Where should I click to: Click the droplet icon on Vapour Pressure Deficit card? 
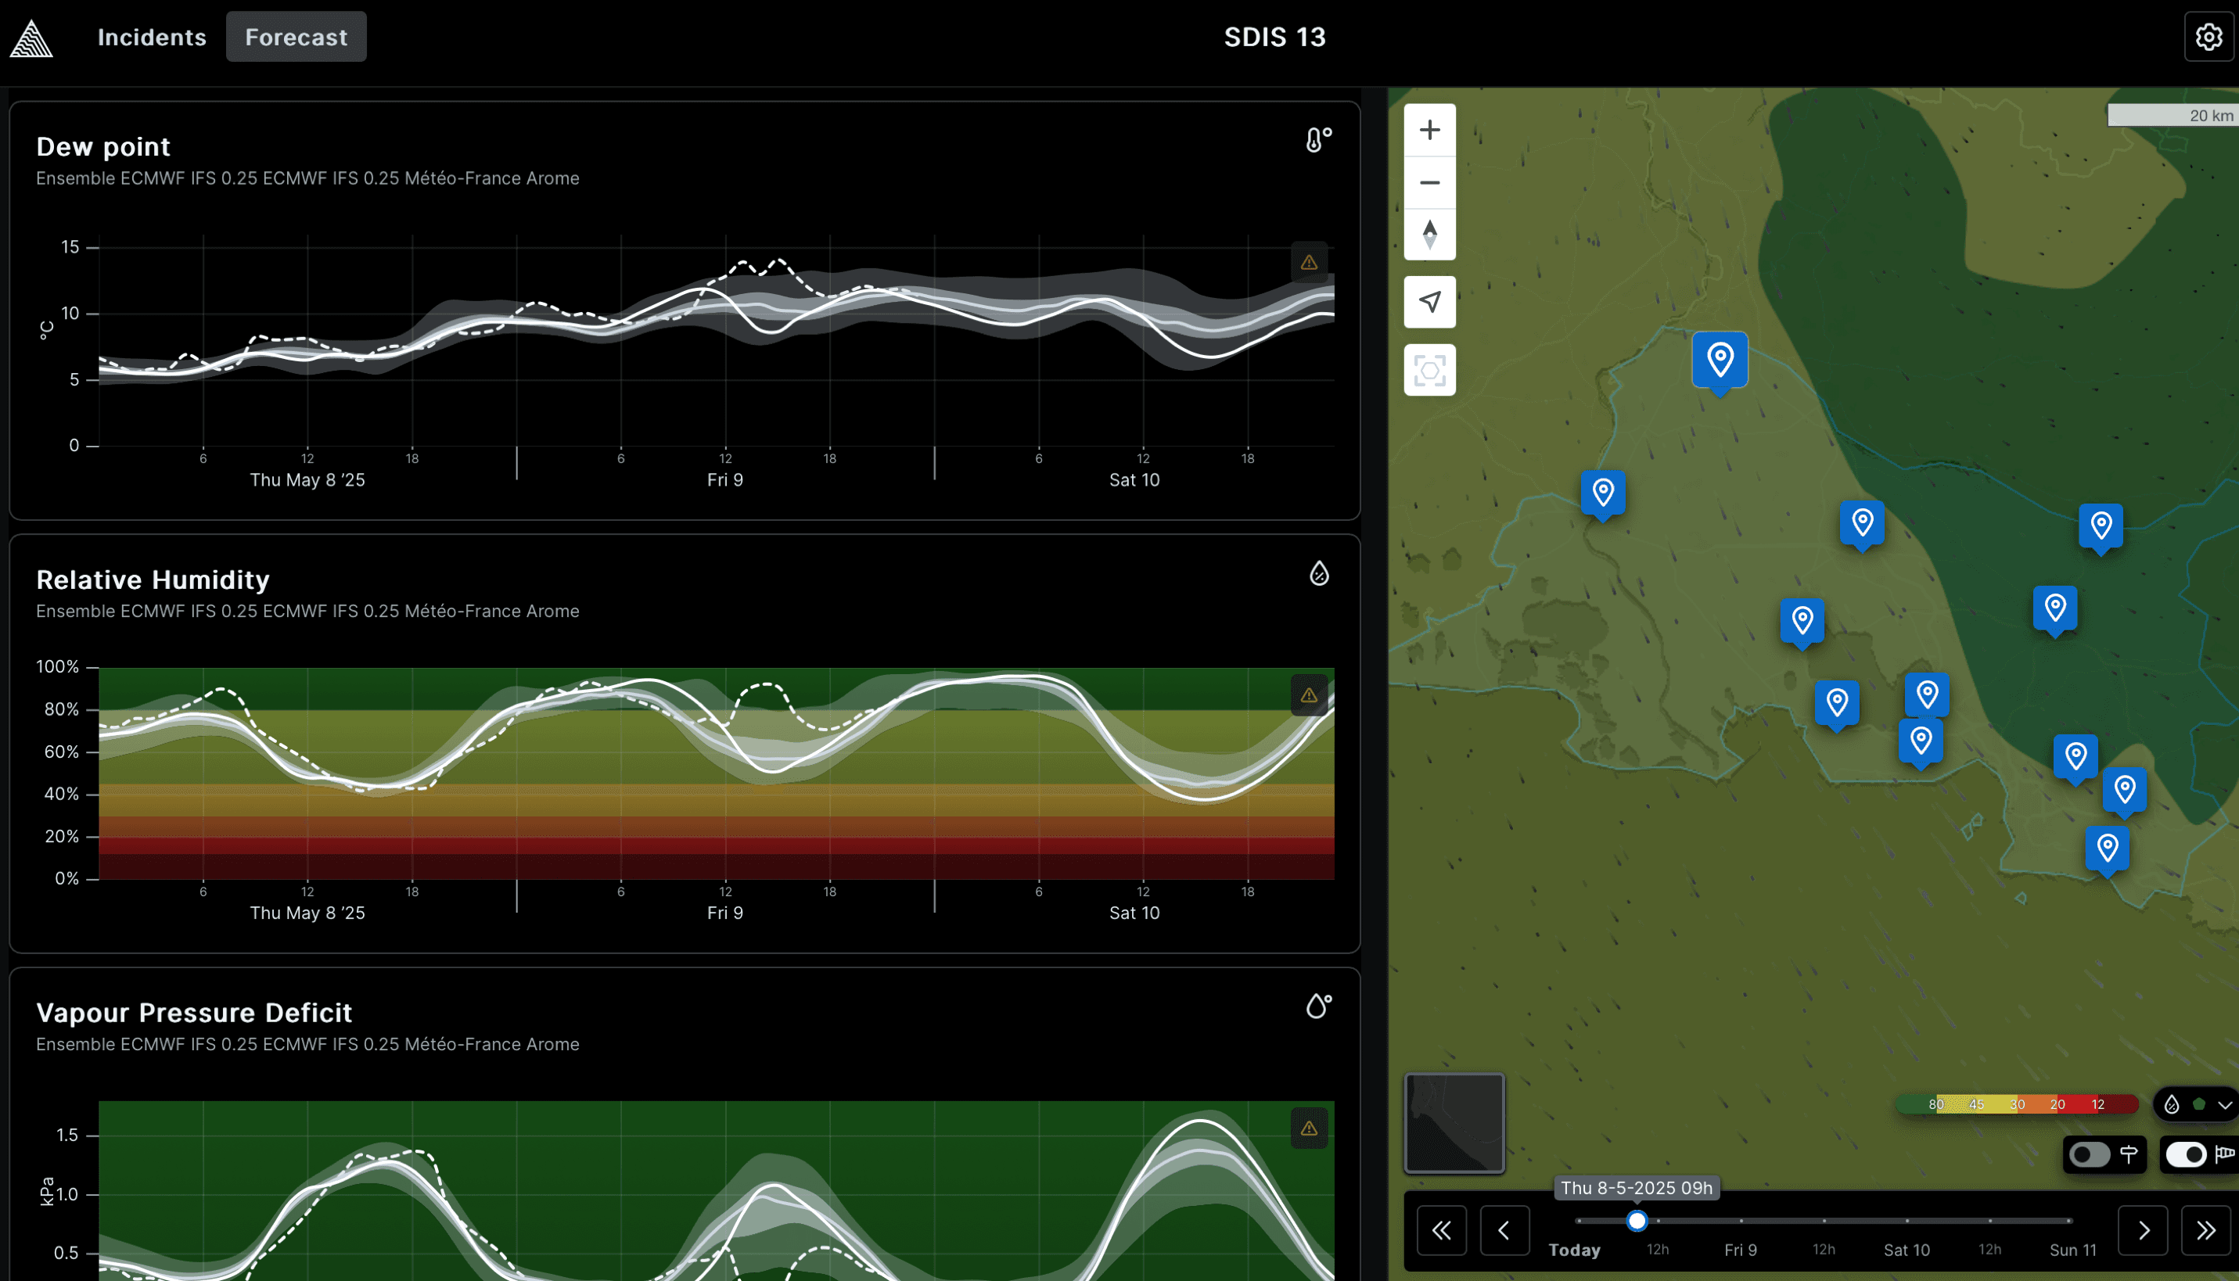[x=1318, y=1005]
